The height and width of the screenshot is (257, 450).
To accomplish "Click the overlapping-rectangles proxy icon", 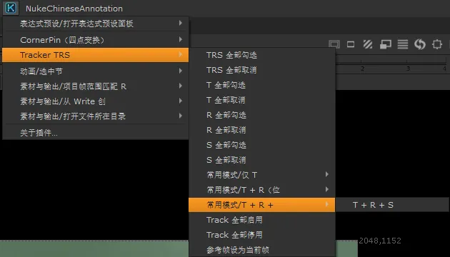I will 386,44.
